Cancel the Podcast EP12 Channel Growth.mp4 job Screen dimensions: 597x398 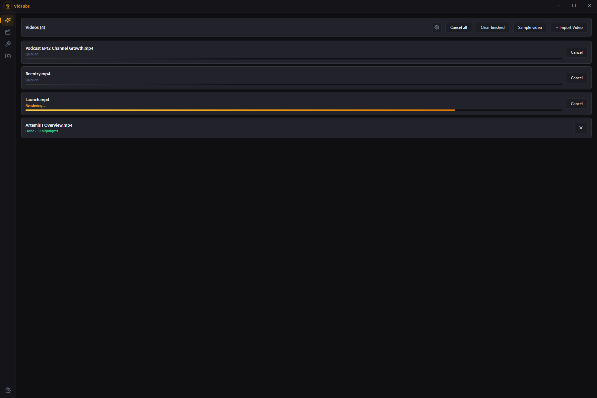click(x=576, y=52)
